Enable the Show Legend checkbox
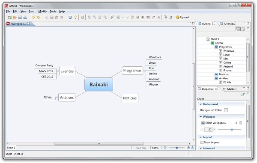The height and width of the screenshot is (163, 257). point(202,142)
